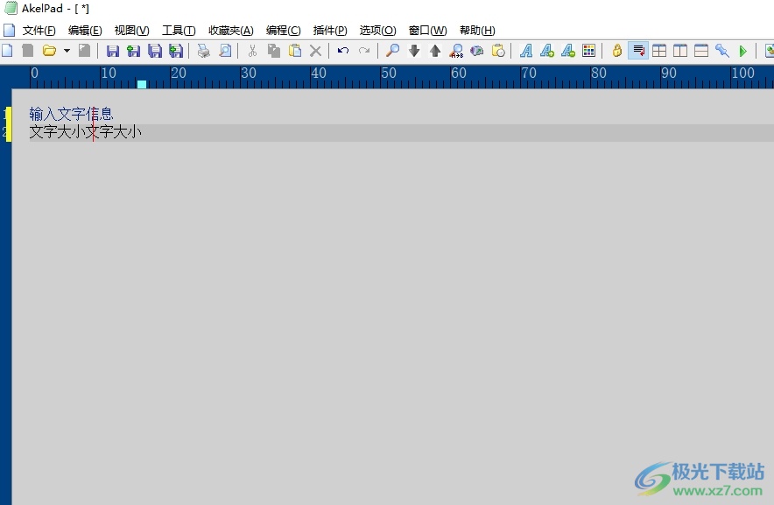Paste from clipboard using toolbar icon
The height and width of the screenshot is (505, 774).
coord(295,51)
